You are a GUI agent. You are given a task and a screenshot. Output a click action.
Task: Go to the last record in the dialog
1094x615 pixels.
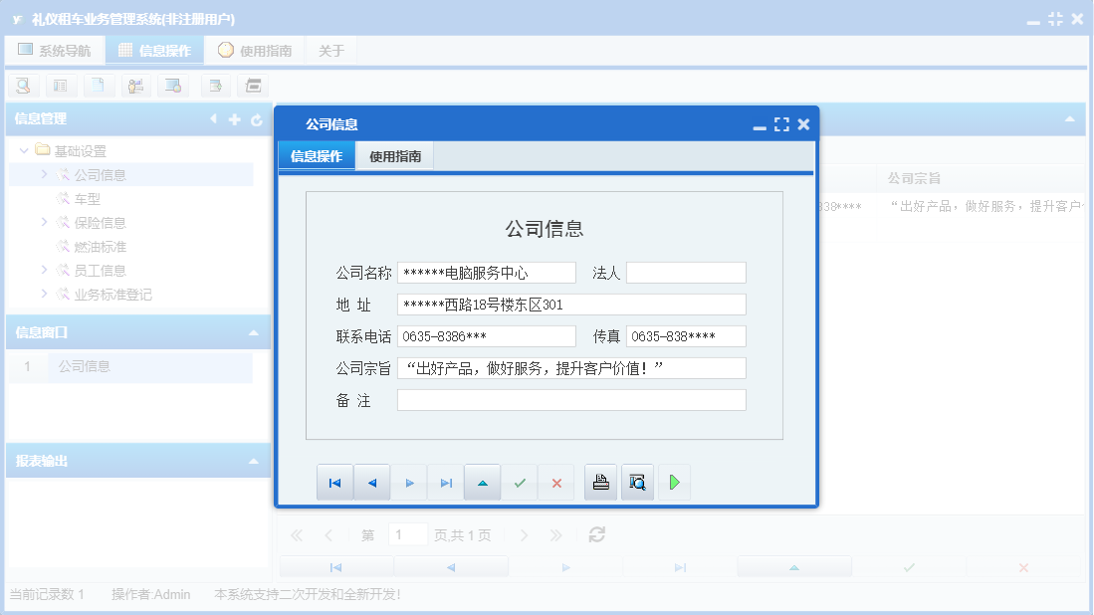coord(446,482)
